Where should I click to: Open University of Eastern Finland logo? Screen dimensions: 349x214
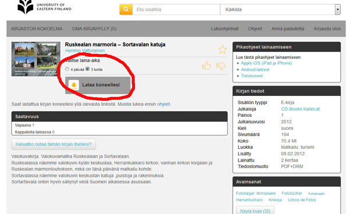(x=44, y=7)
